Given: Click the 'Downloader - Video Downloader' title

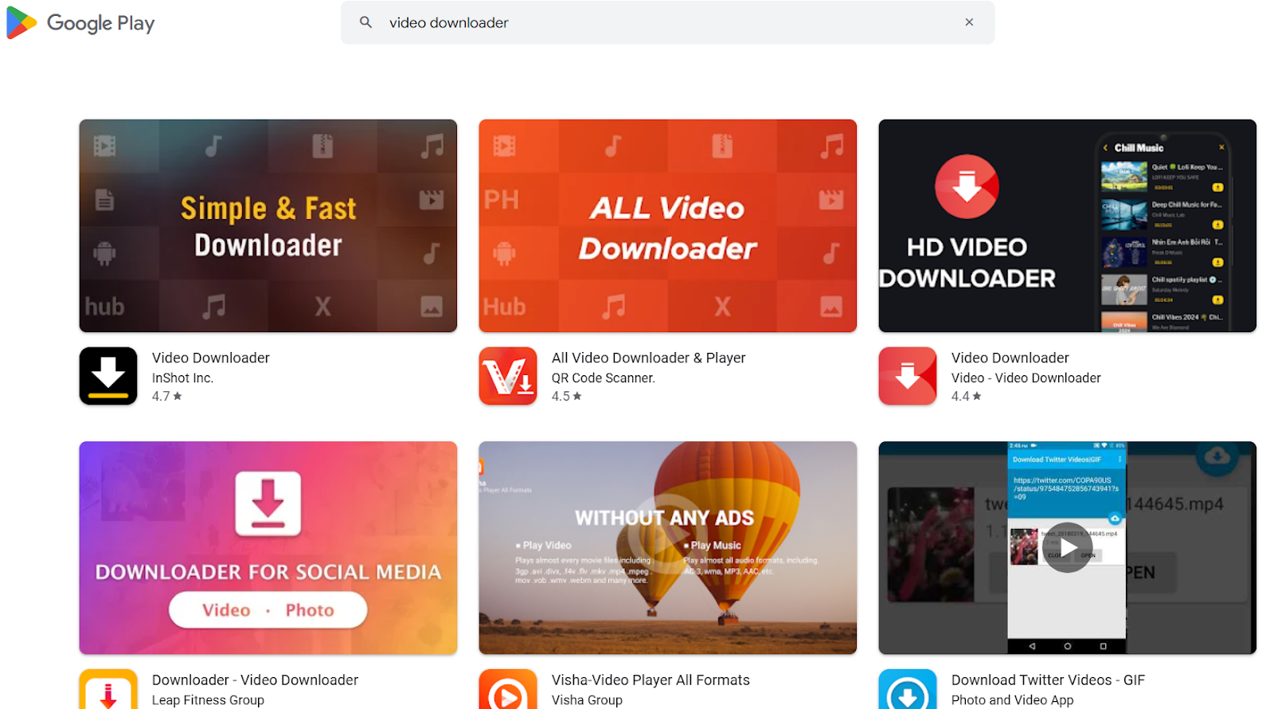Looking at the screenshot, I should (x=256, y=680).
